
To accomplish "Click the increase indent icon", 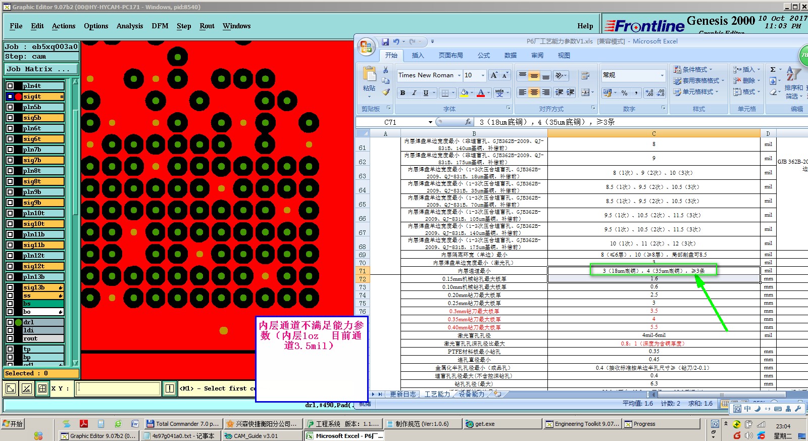I will (x=571, y=92).
